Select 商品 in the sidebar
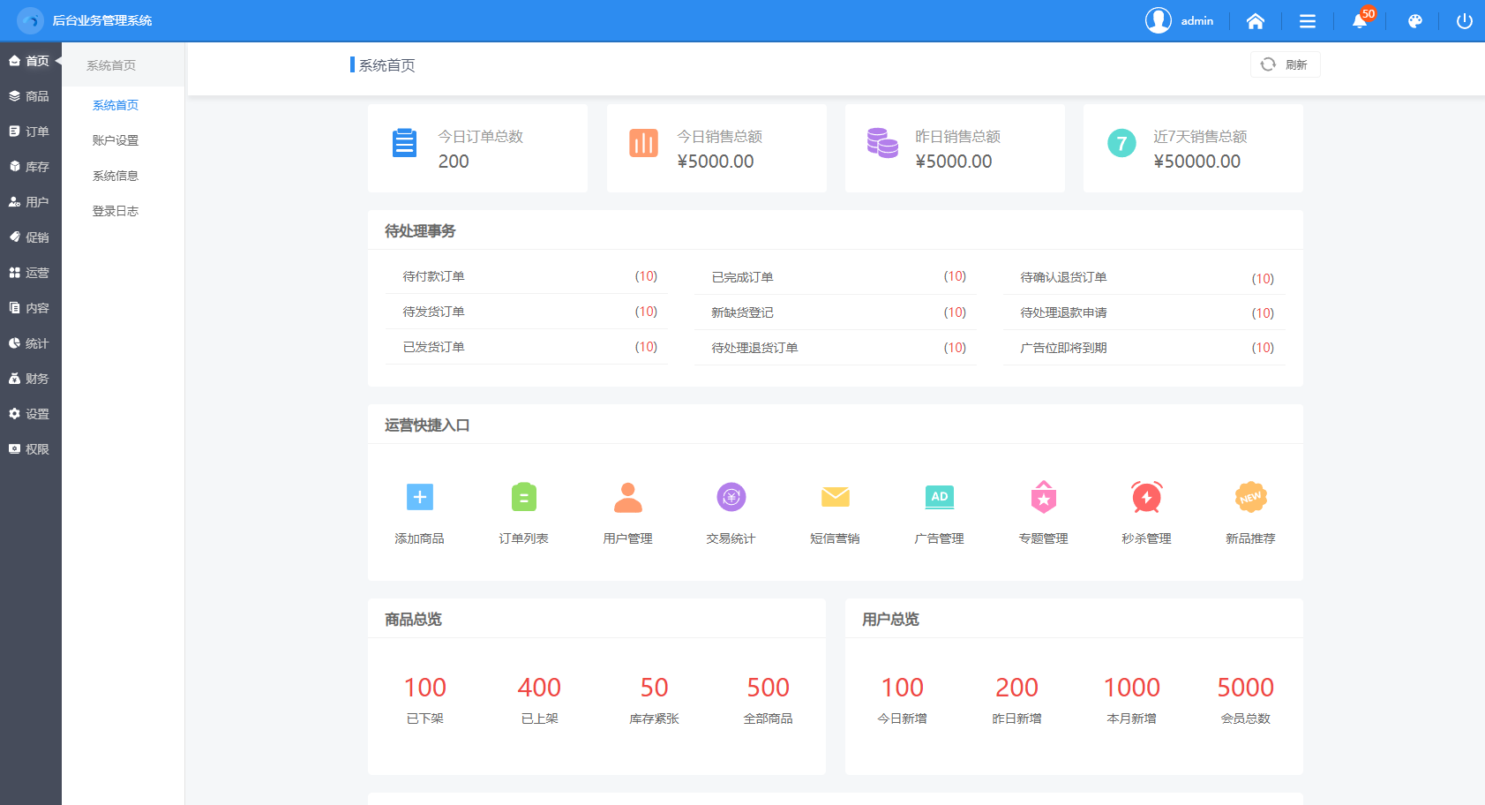1485x805 pixels. 30,96
